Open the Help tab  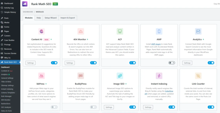click(x=39, y=18)
